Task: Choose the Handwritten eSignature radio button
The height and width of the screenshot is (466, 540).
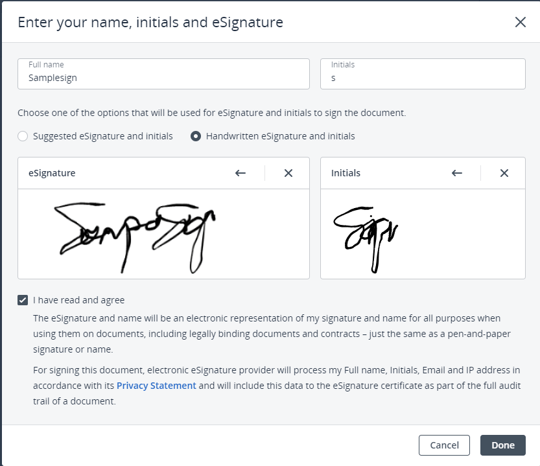Action: tap(195, 136)
